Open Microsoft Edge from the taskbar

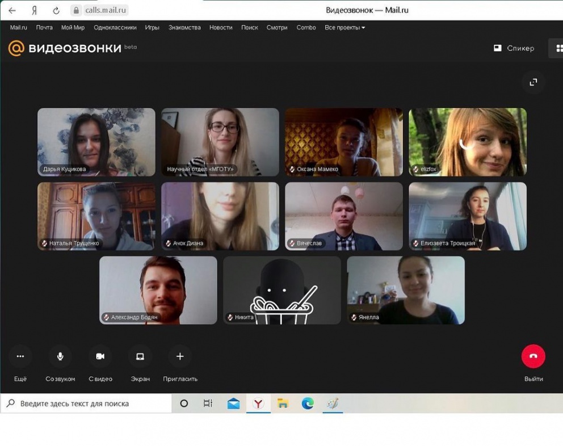[308, 403]
